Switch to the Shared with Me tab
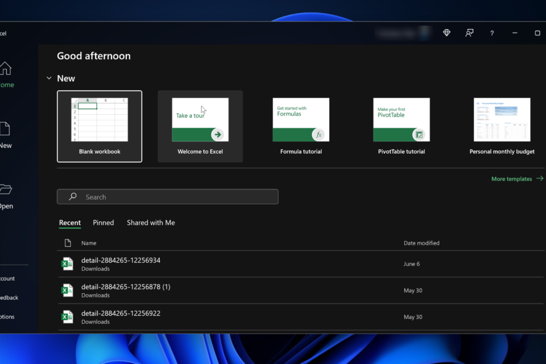Viewport: 546px width, 364px height. [151, 223]
